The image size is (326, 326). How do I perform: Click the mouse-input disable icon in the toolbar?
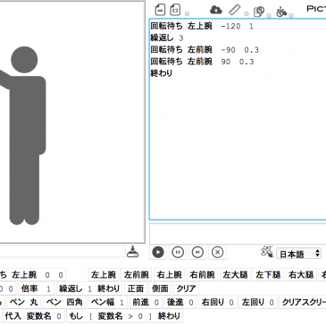pos(281,12)
